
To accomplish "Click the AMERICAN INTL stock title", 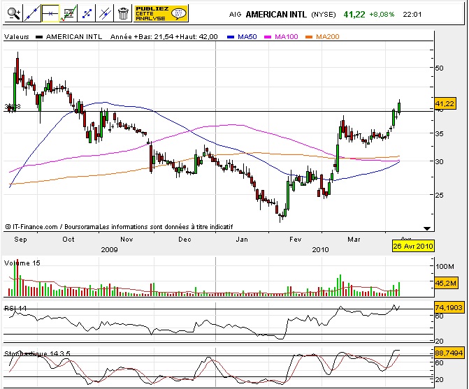I will tap(276, 15).
